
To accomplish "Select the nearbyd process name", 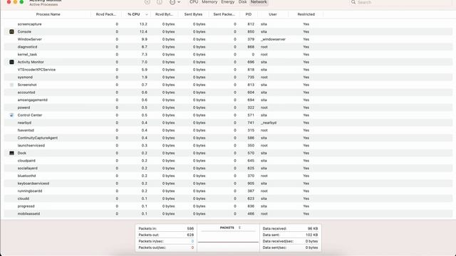I will pos(24,123).
